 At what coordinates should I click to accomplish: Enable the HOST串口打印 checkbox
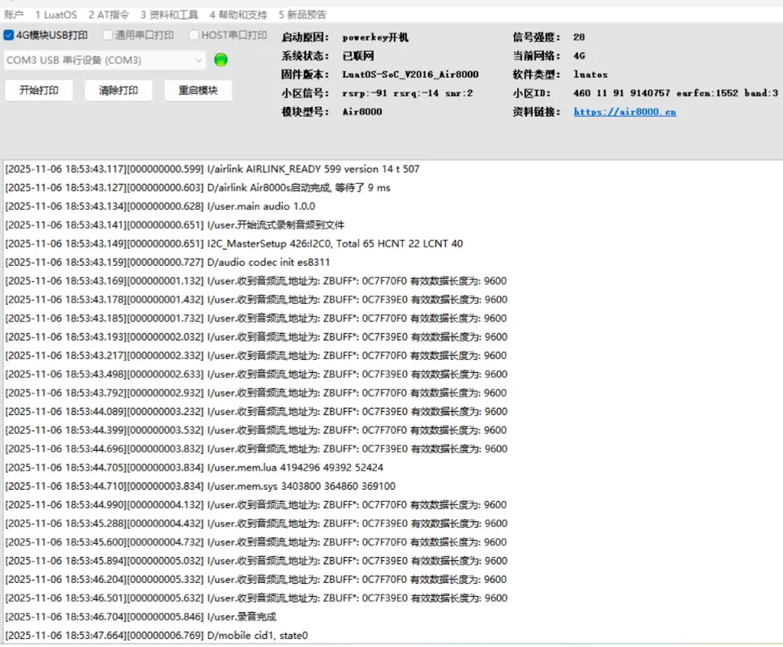pos(194,36)
